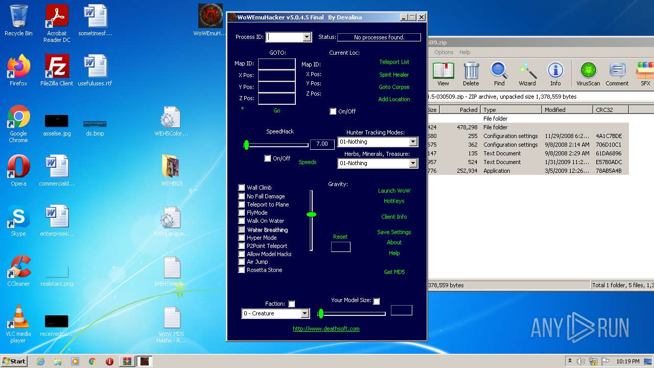Open the Process ID dropdown
The height and width of the screenshot is (368, 654).
[307, 37]
